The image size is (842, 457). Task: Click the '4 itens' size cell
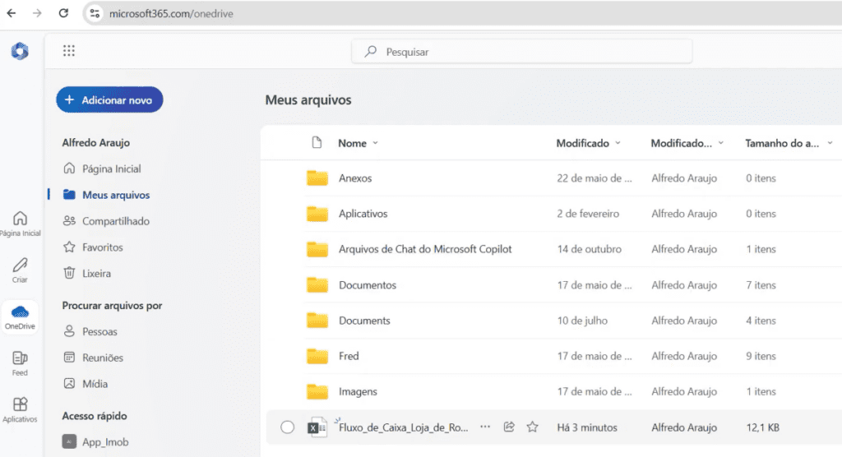(x=761, y=321)
